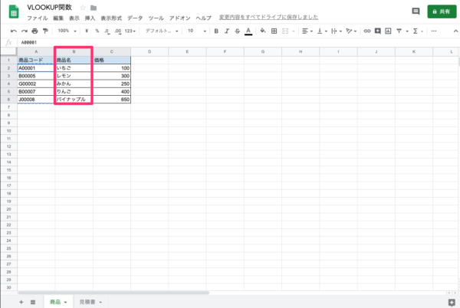Open the 挿入 menu

pos(90,18)
